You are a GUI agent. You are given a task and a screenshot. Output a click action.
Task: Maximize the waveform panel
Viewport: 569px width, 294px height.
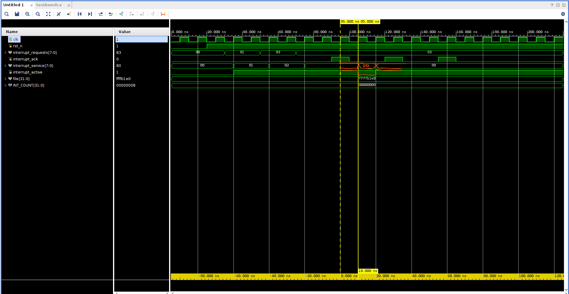558,5
